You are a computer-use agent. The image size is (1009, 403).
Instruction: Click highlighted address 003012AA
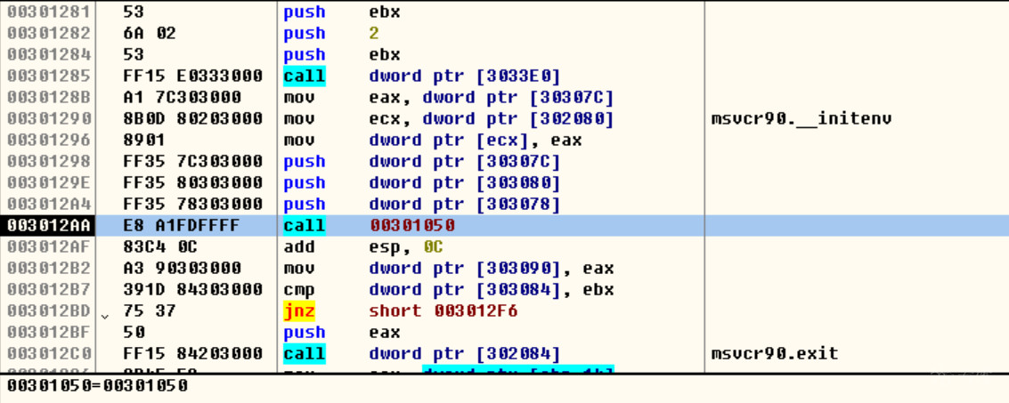[49, 226]
